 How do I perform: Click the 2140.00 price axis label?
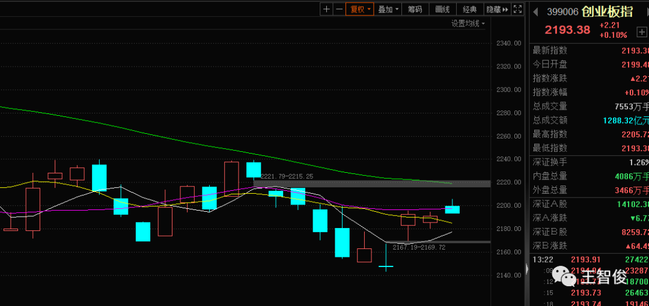pyautogui.click(x=508, y=275)
